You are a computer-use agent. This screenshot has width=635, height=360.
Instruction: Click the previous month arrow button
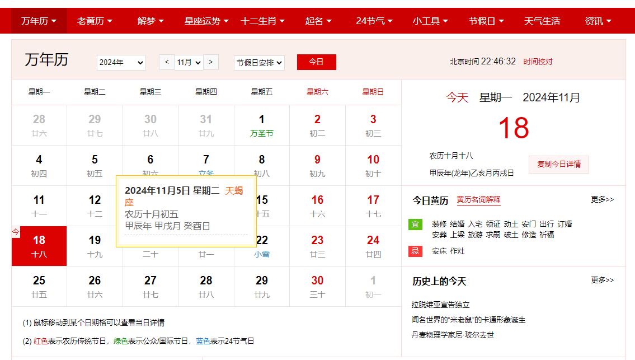pos(166,62)
